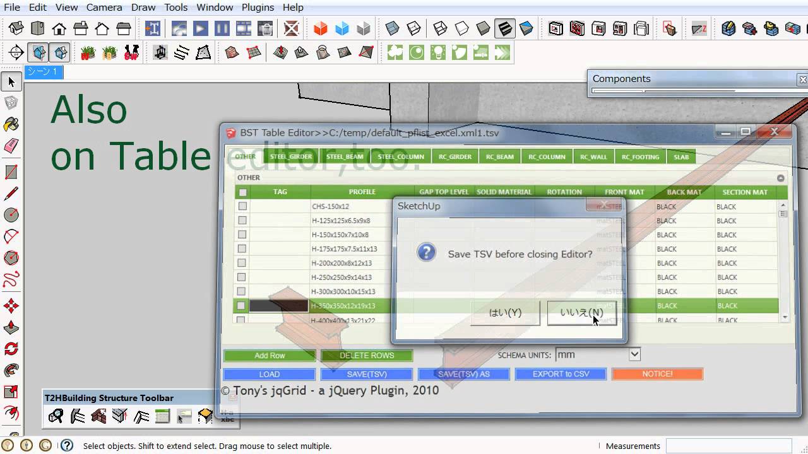
Task: Activate the Line pencil tool
Action: coord(11,194)
